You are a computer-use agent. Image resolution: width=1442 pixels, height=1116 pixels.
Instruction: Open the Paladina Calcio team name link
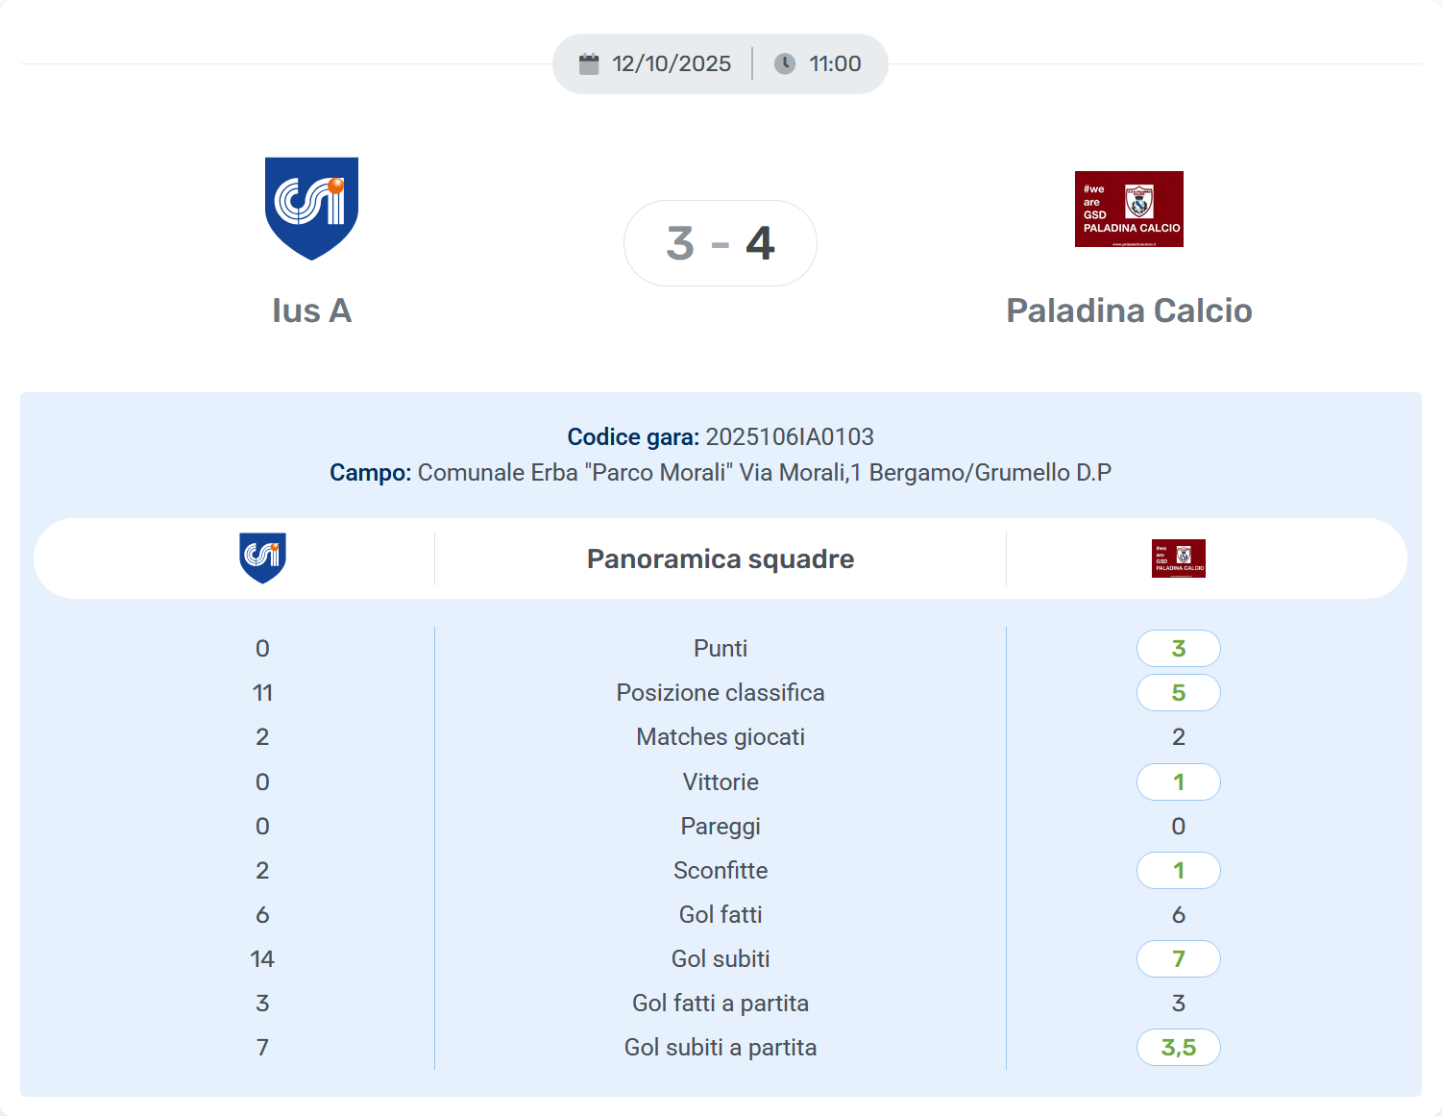point(1129,310)
